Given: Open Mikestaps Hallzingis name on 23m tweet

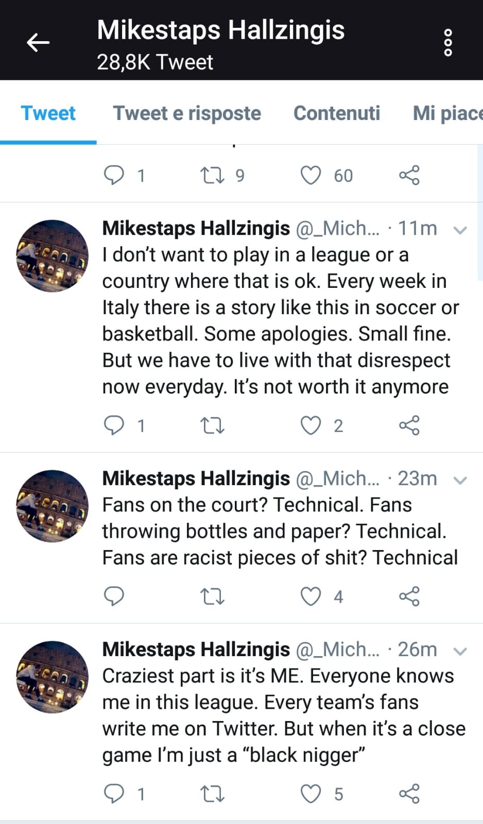Looking at the screenshot, I should 196,478.
